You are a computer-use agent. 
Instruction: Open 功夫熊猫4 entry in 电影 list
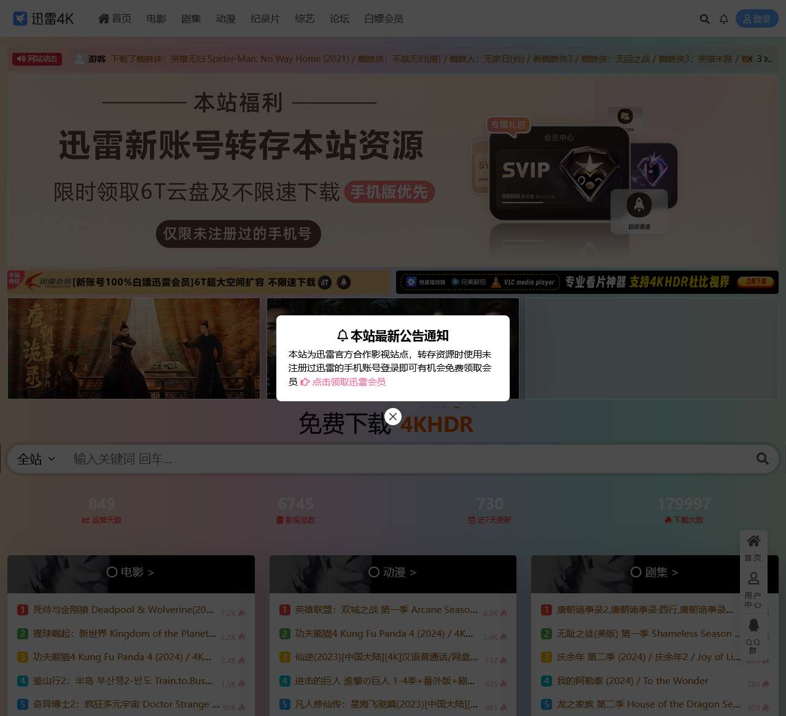(x=122, y=657)
